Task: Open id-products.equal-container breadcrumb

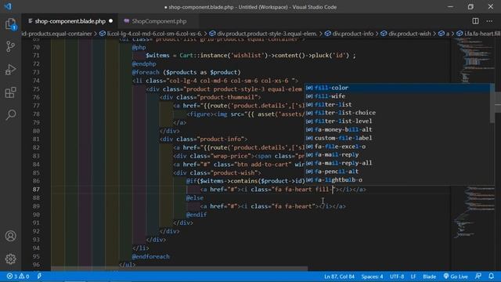Action: coord(57,34)
